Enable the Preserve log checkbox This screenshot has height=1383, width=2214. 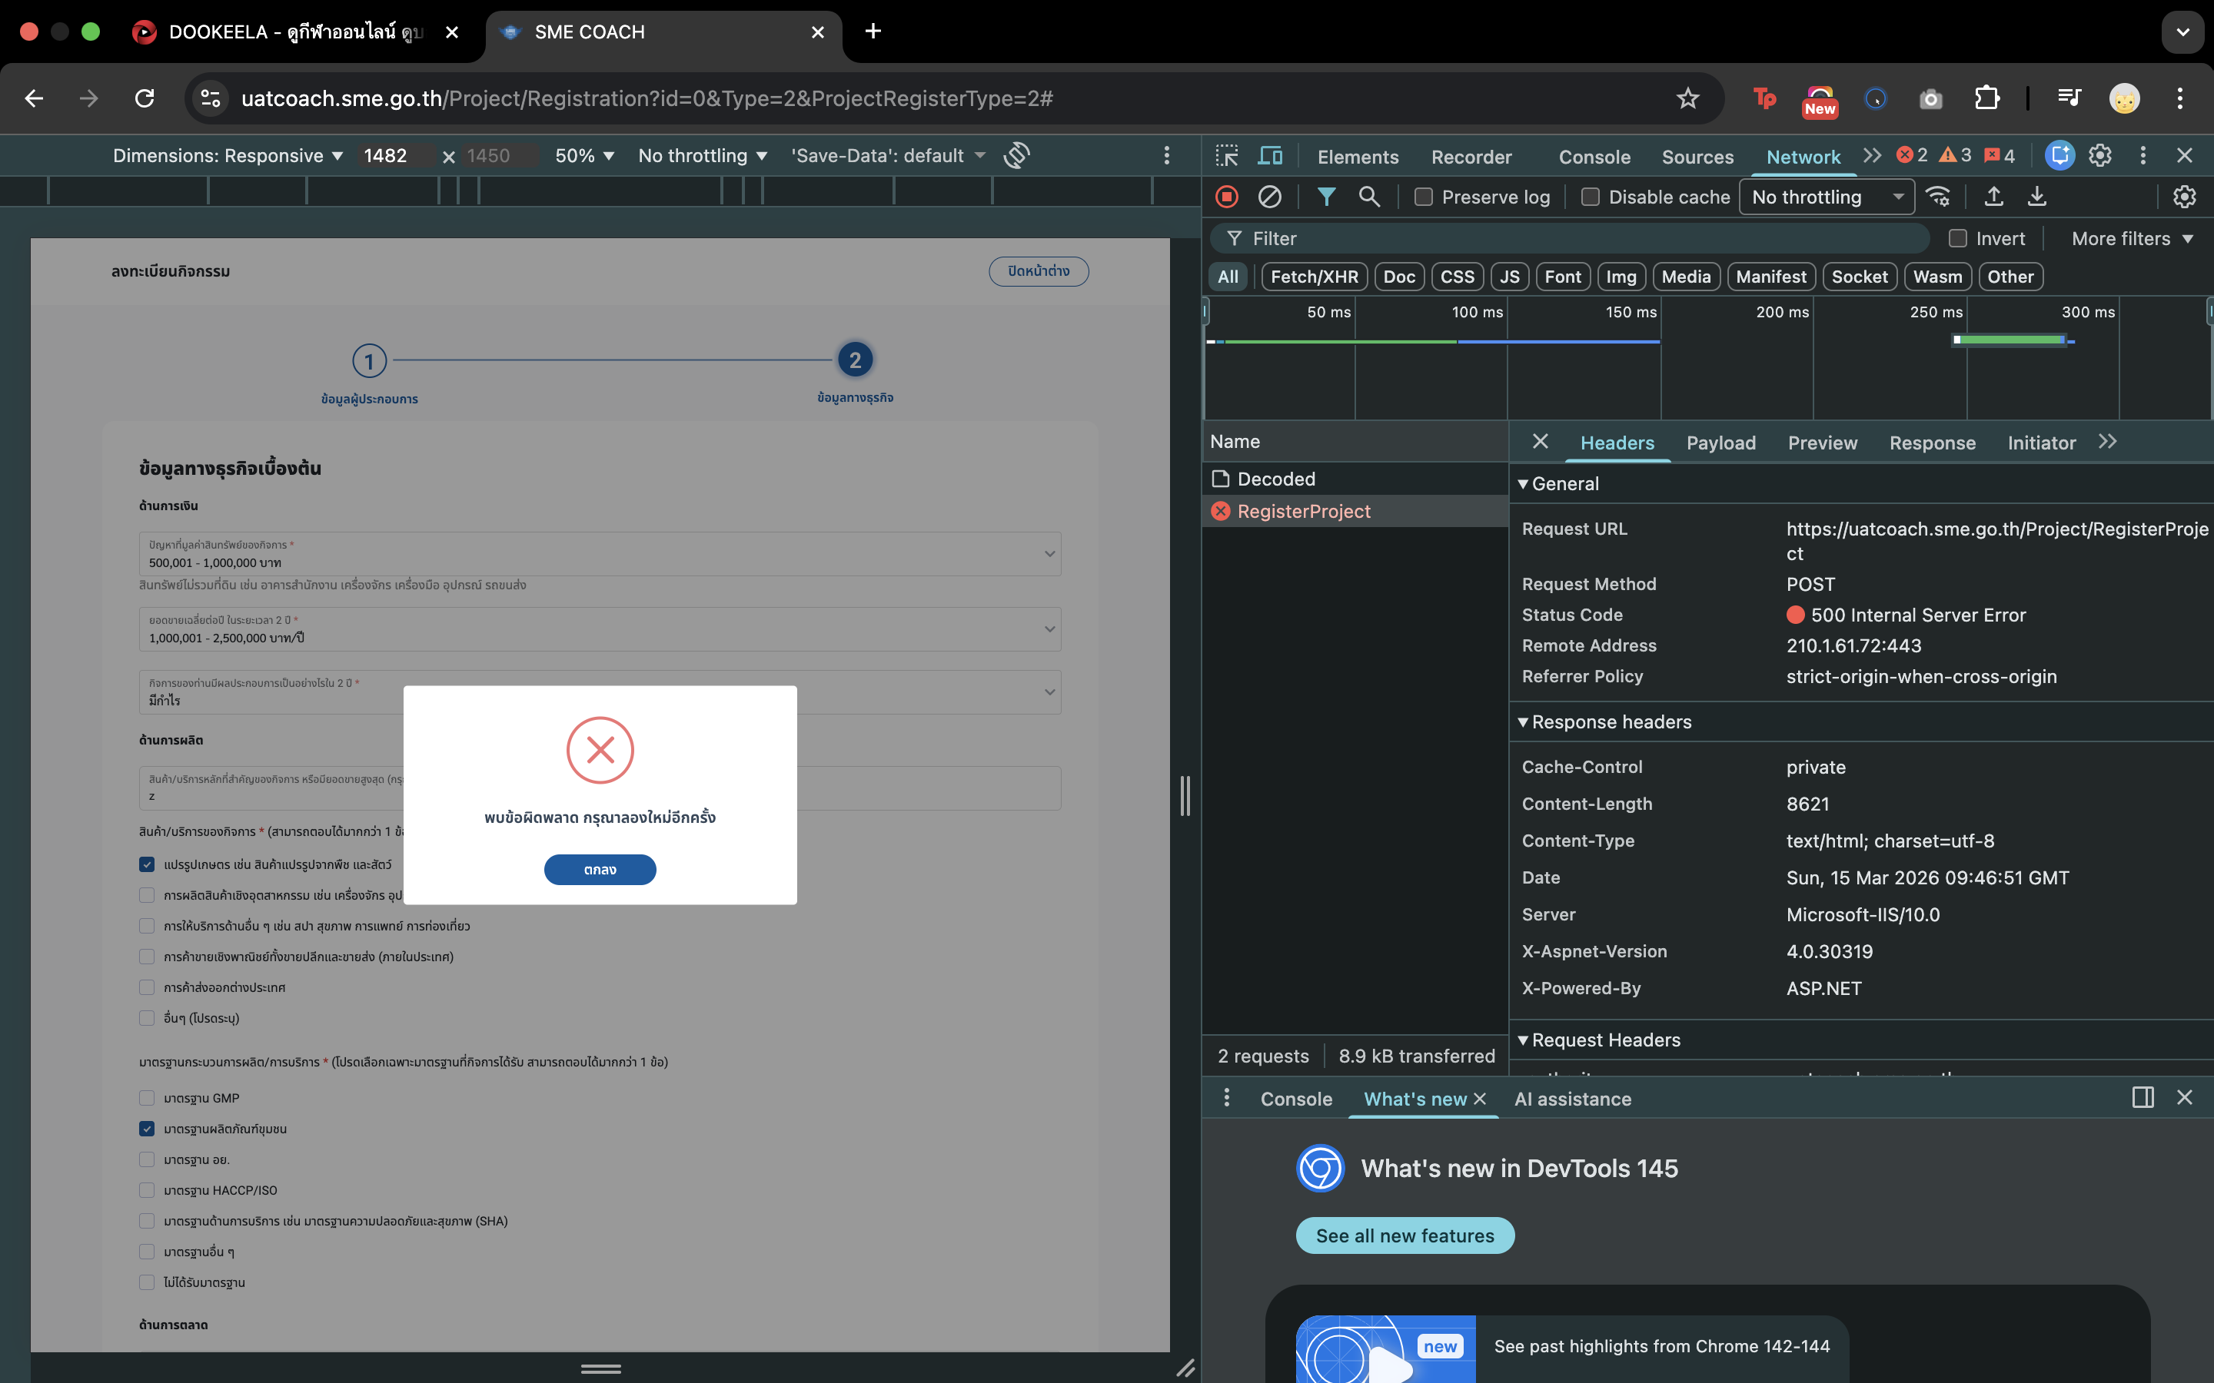(x=1424, y=197)
